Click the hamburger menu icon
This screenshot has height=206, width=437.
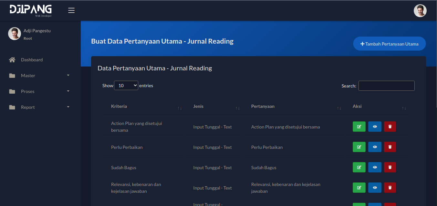(x=71, y=10)
